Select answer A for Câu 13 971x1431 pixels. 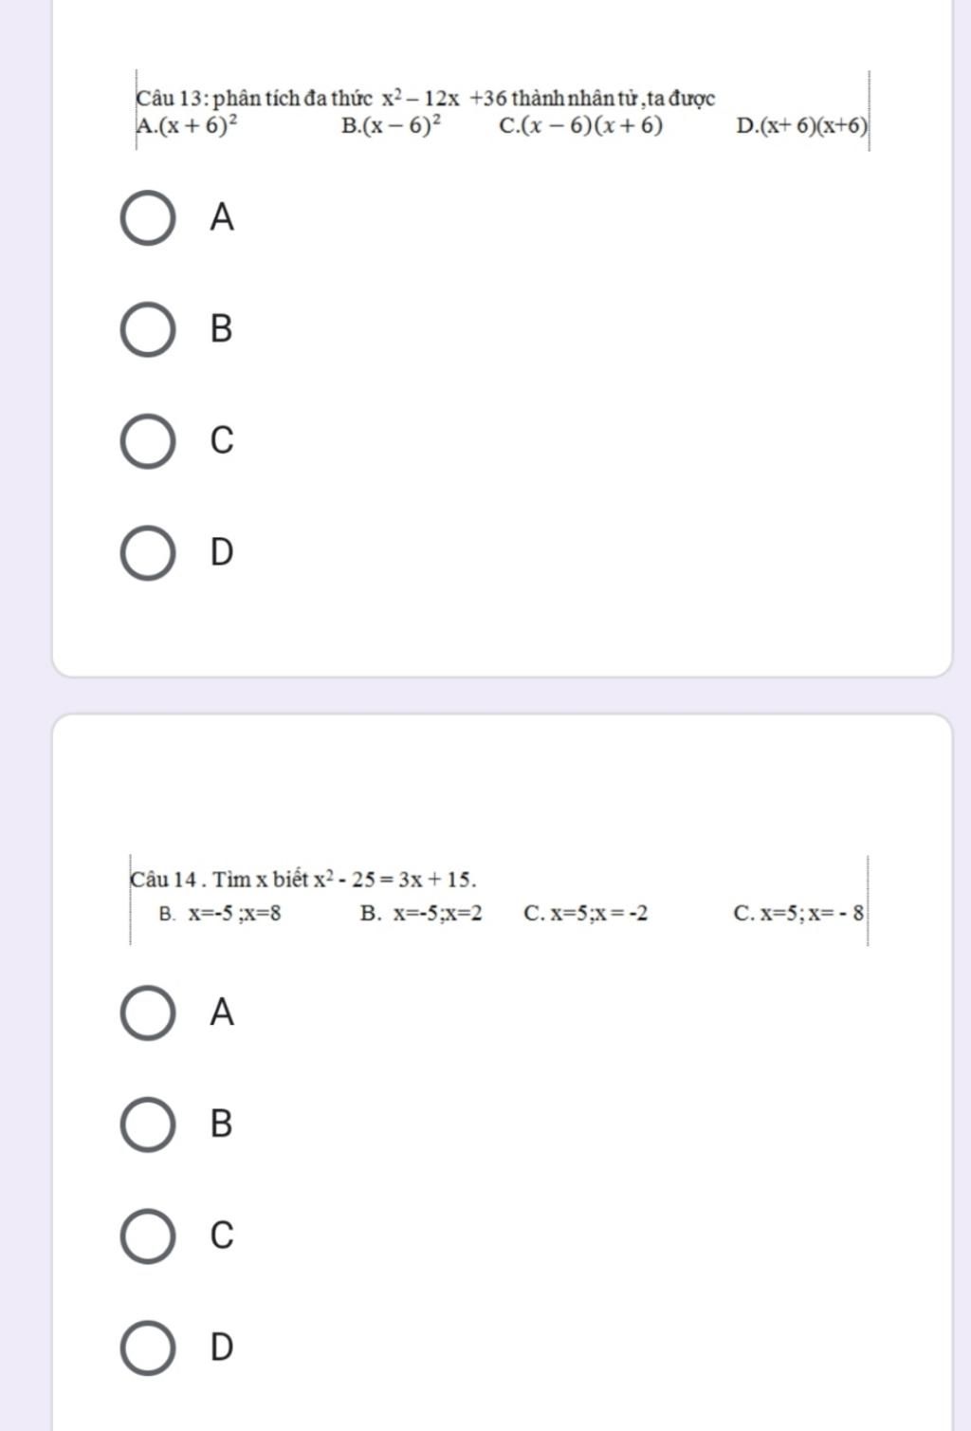(147, 218)
